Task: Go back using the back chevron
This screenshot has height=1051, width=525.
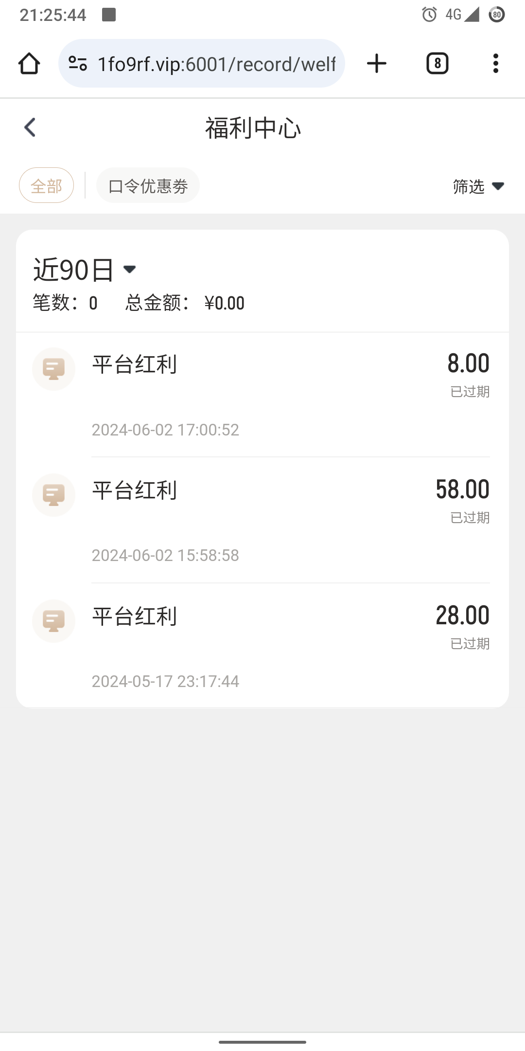Action: click(30, 128)
